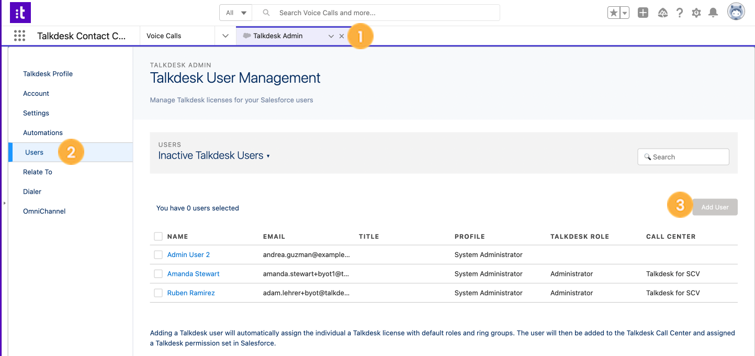Tick the select-all users checkbox
This screenshot has height=356, width=755.
[x=159, y=237]
